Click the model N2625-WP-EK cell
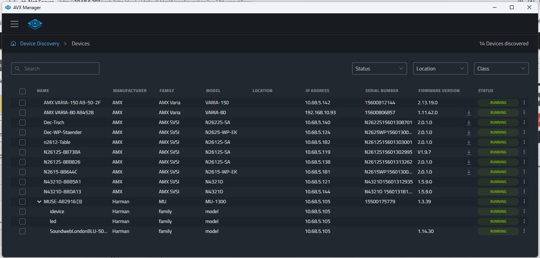 pos(221,132)
